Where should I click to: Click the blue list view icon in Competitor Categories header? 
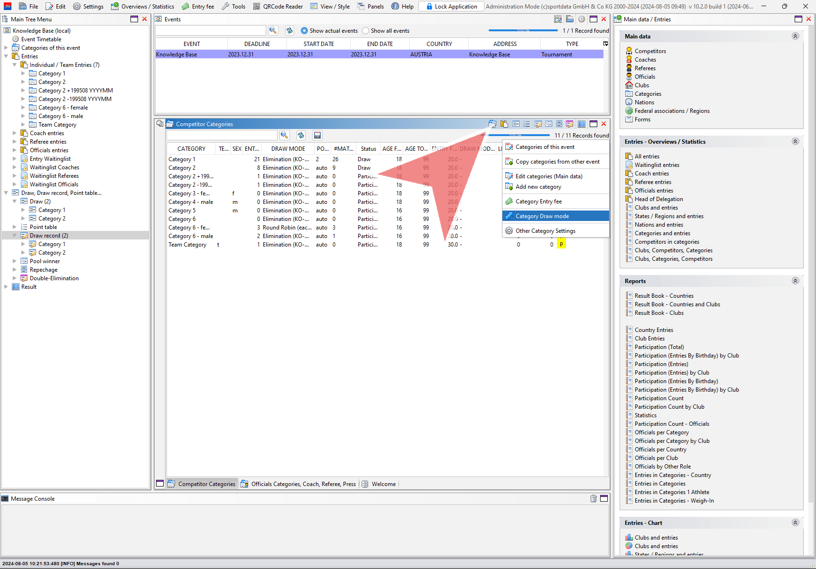point(582,124)
